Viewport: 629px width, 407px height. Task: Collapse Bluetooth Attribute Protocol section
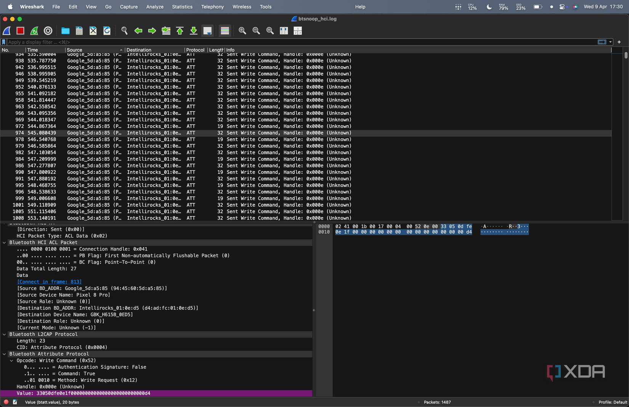(4, 354)
